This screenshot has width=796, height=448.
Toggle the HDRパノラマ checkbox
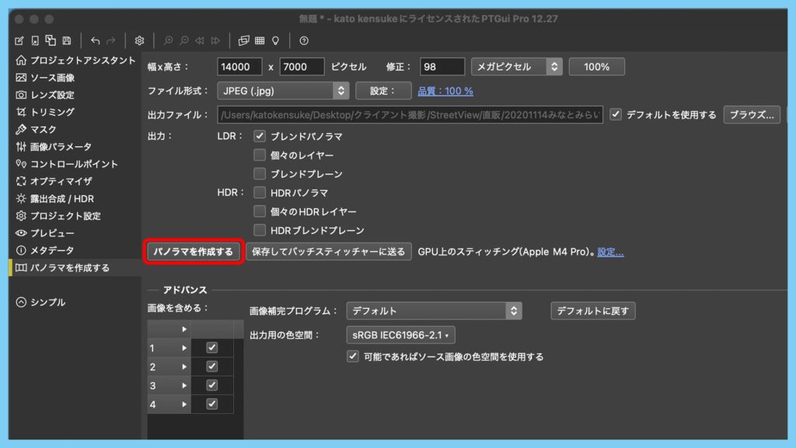pos(260,192)
